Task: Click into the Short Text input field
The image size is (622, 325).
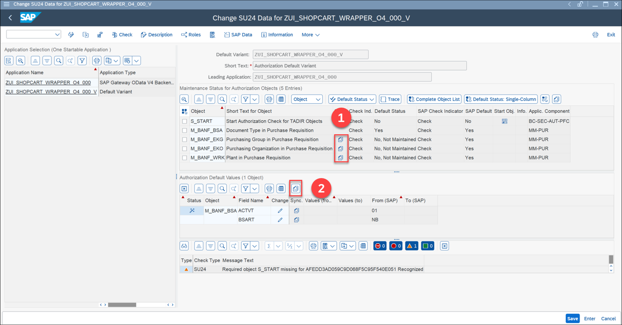Action: [x=359, y=66]
